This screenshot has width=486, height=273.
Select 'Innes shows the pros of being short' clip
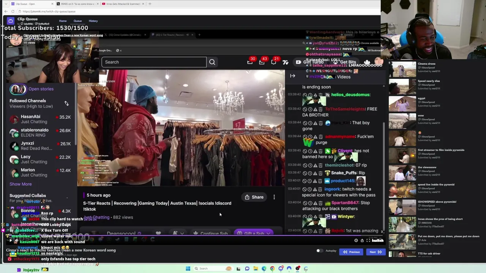pos(402,224)
